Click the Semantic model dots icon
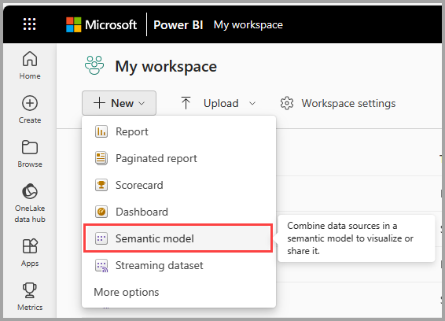The height and width of the screenshot is (321, 445). coord(101,238)
